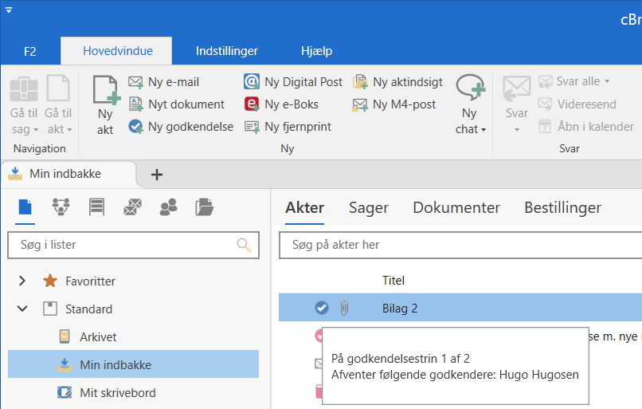Create a new M4-post

coord(393,104)
